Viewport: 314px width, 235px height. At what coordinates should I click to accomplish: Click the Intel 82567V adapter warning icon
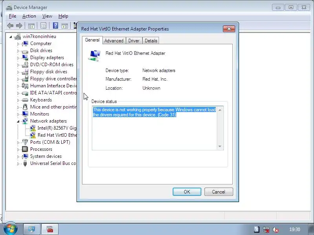coord(33,128)
